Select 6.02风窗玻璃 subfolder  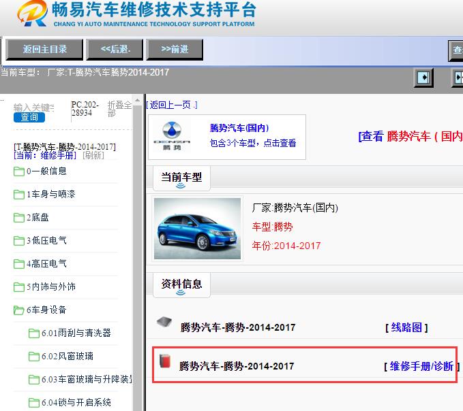68,356
